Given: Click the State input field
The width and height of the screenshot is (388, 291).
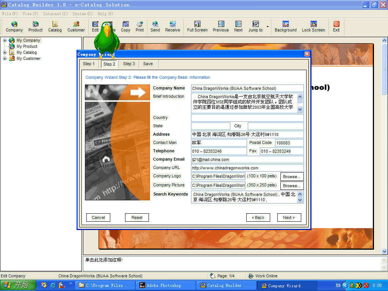Looking at the screenshot, I should [x=211, y=126].
